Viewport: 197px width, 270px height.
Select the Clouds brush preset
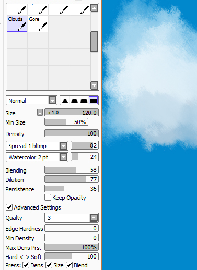click(x=17, y=23)
